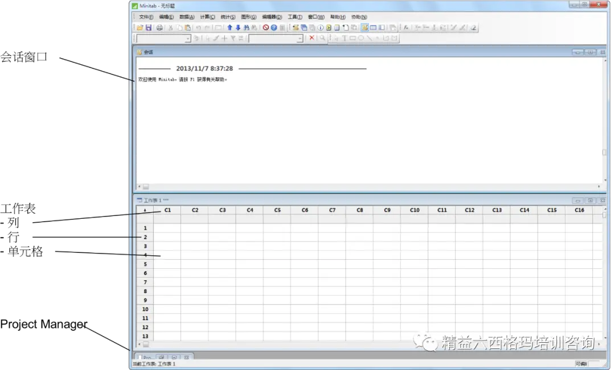Open the first toolbar combo box dropdown

click(187, 39)
